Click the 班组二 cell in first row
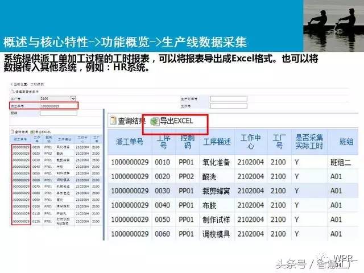 342,162
